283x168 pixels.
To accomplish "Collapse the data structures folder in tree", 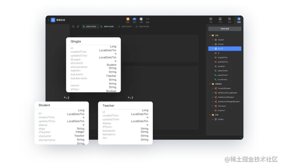I will 210,84.
